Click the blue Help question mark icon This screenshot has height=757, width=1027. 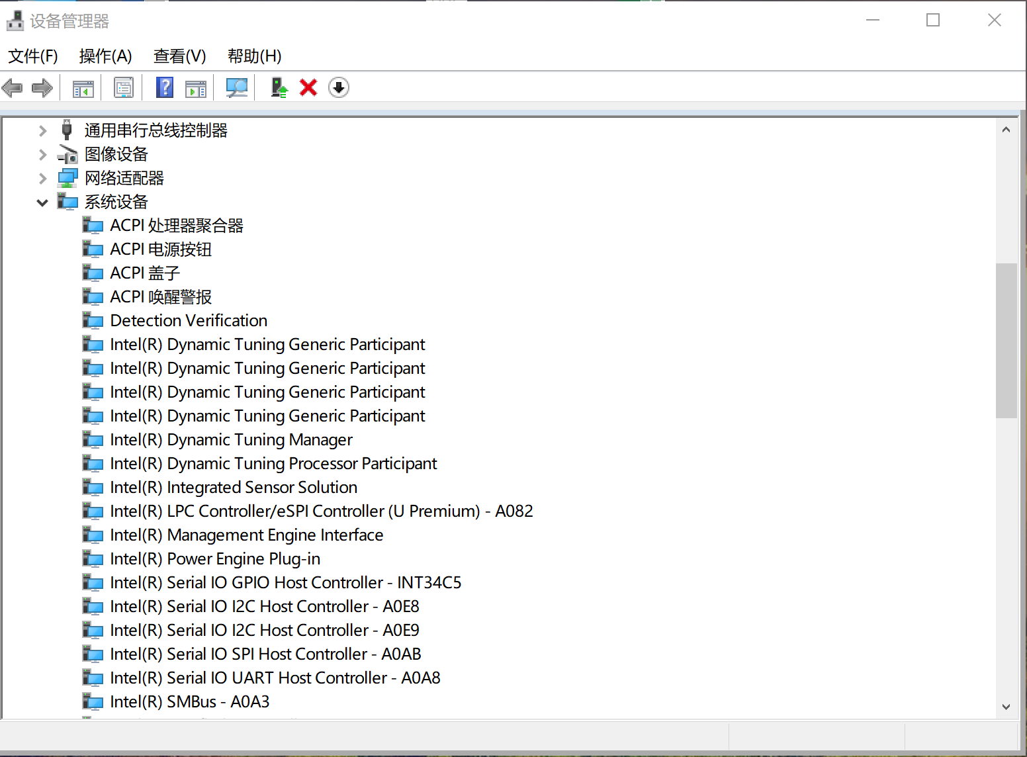[x=165, y=87]
